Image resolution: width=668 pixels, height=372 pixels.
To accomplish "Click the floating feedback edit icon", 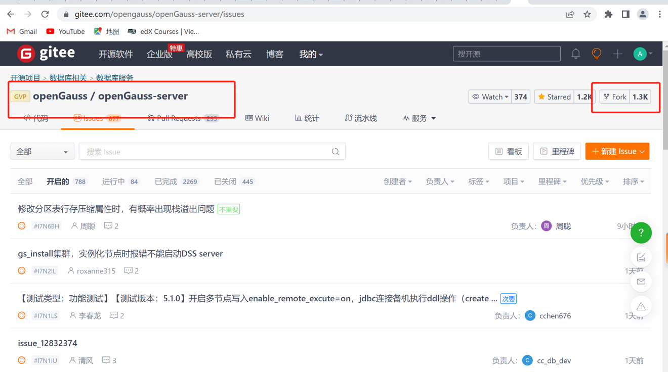I will 641,257.
